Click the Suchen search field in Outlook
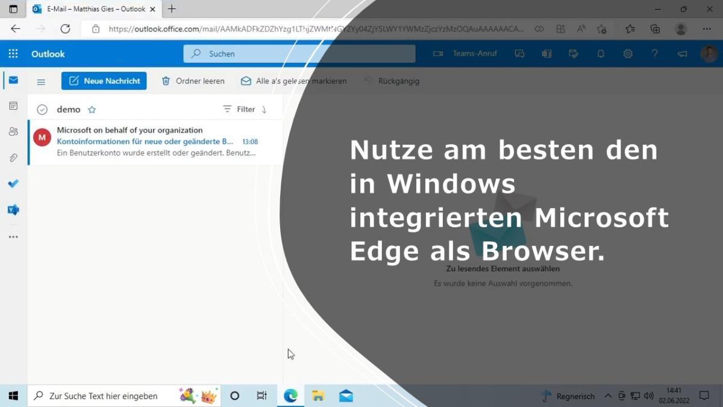Viewport: 723px width, 407px height. (299, 54)
